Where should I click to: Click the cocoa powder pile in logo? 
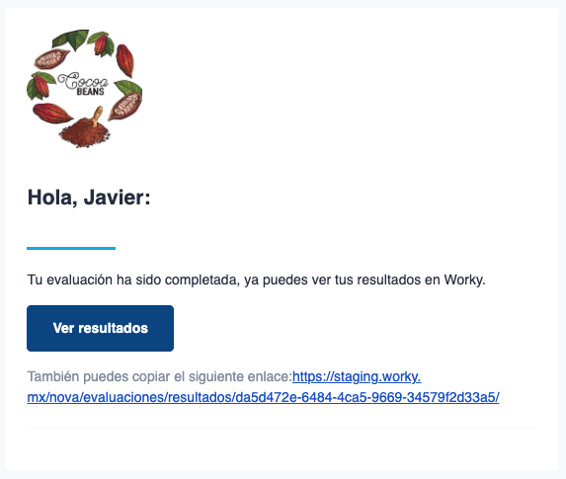click(x=85, y=133)
